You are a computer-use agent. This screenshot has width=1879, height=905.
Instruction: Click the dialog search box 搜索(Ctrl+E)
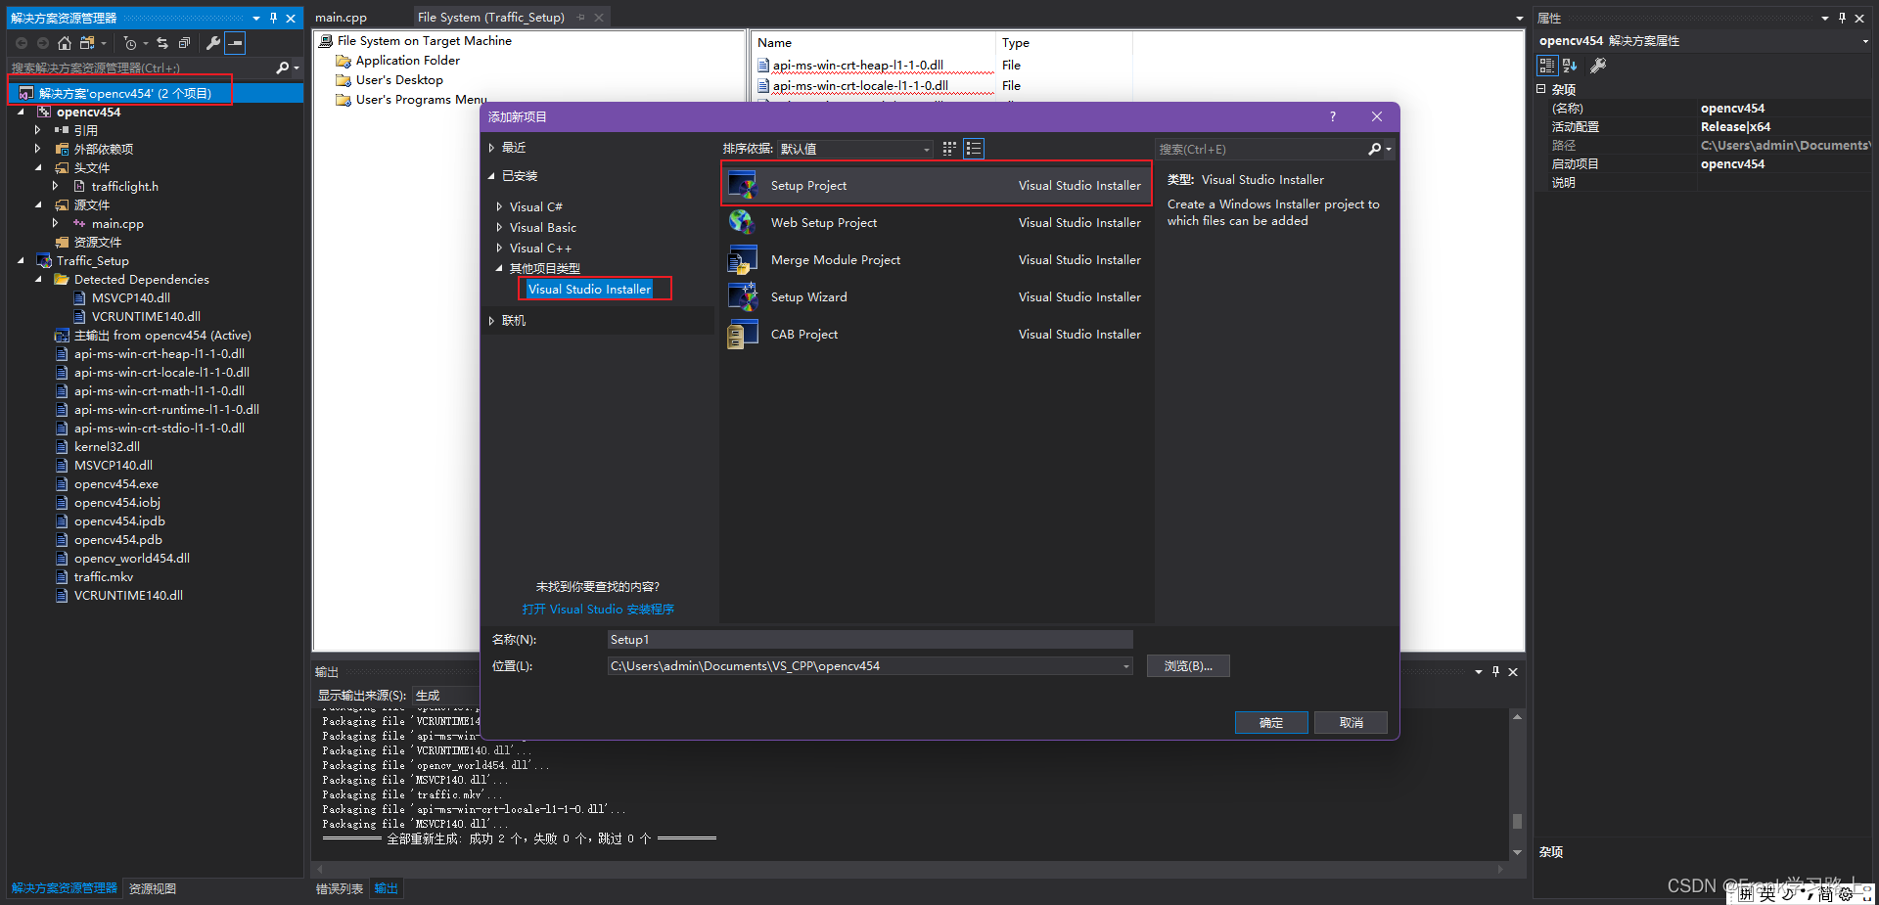pyautogui.click(x=1260, y=149)
